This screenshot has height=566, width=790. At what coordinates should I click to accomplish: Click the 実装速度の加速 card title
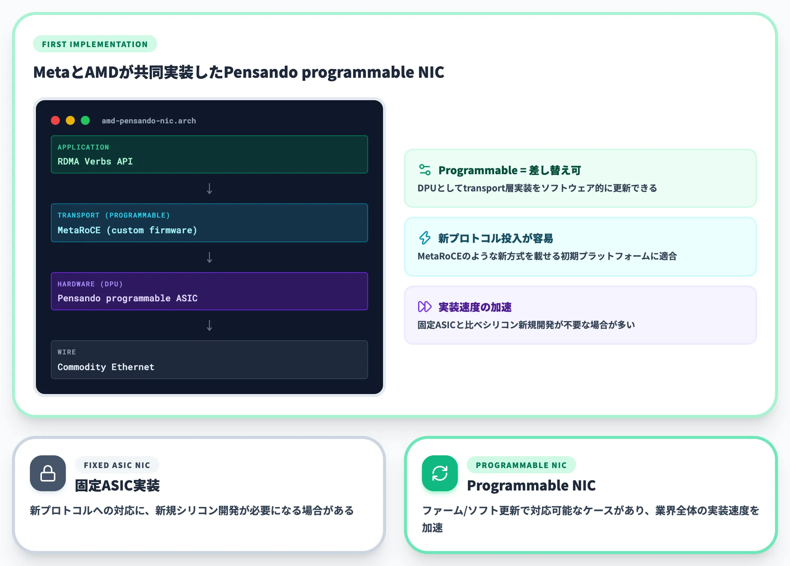[x=475, y=307]
